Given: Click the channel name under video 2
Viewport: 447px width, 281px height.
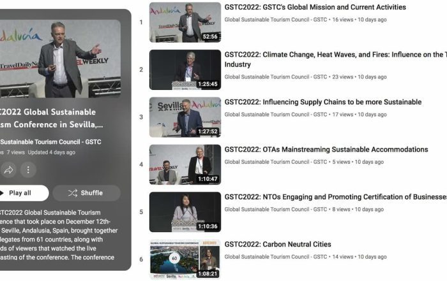Looking at the screenshot, I should (276, 77).
